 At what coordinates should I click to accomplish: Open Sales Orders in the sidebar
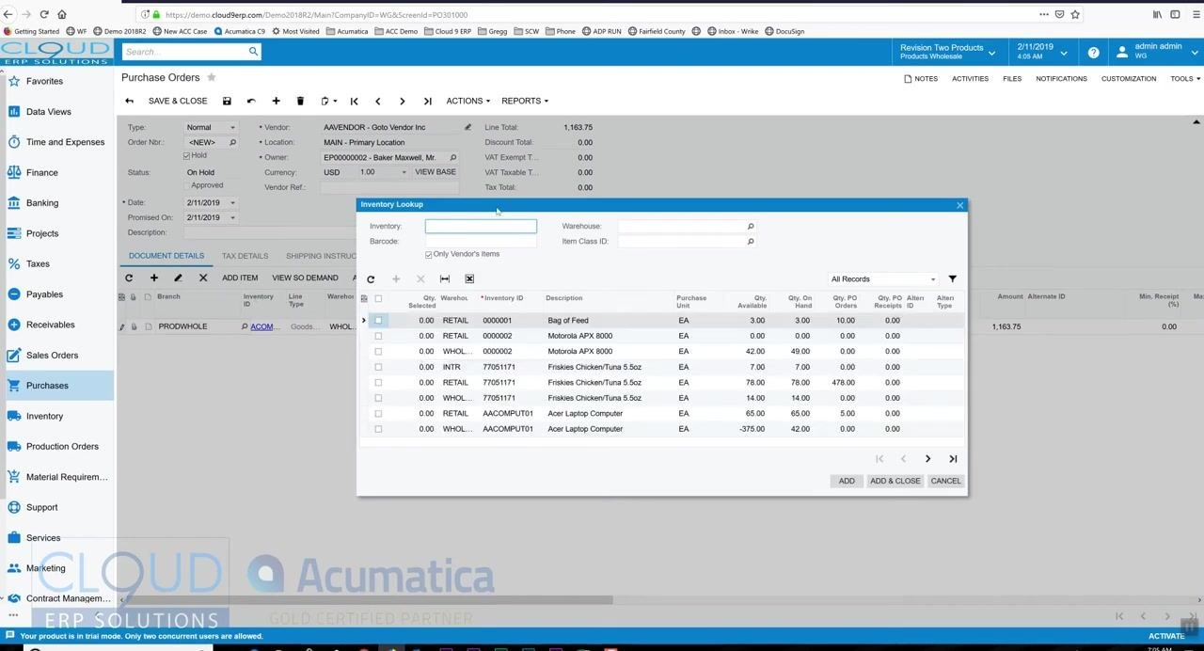[56, 356]
